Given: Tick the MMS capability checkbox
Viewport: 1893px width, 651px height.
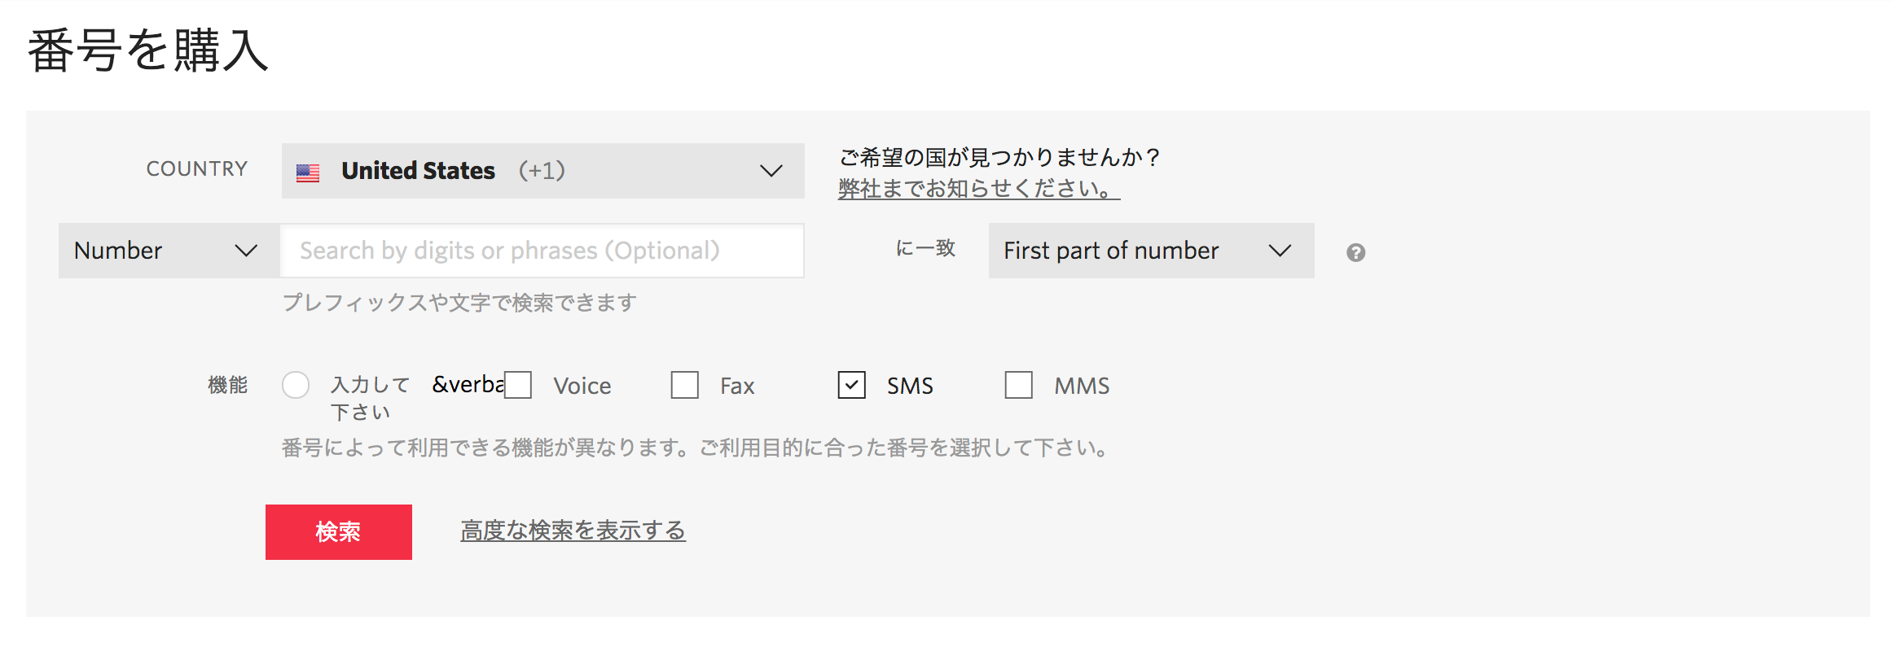Looking at the screenshot, I should [x=1019, y=385].
